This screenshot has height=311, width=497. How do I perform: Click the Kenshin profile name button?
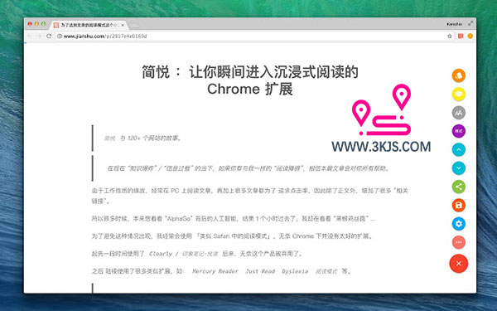click(x=454, y=24)
